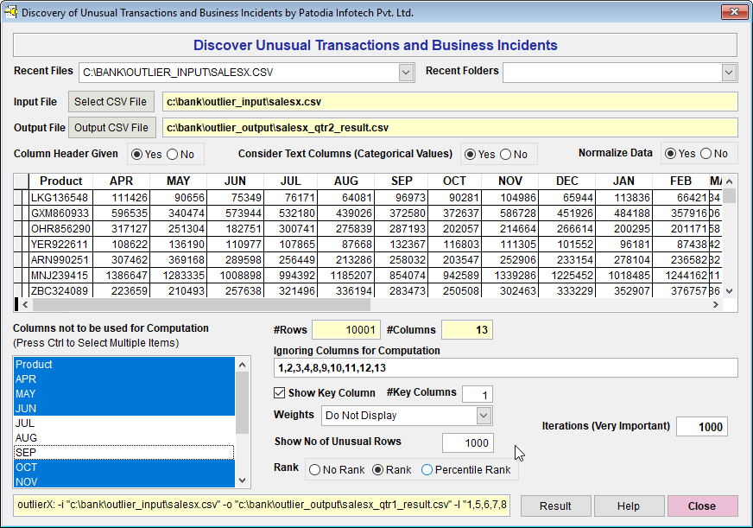Uncheck the Show Key Column checkbox
753x528 pixels.
pos(280,394)
